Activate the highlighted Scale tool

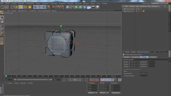(21, 7)
